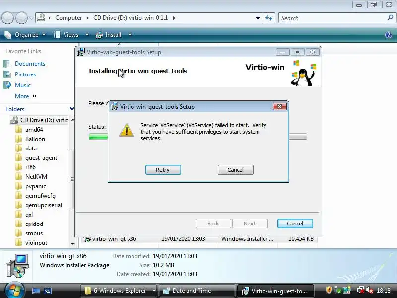Select the qxl folder in tree
This screenshot has height=298, width=397.
[29, 215]
